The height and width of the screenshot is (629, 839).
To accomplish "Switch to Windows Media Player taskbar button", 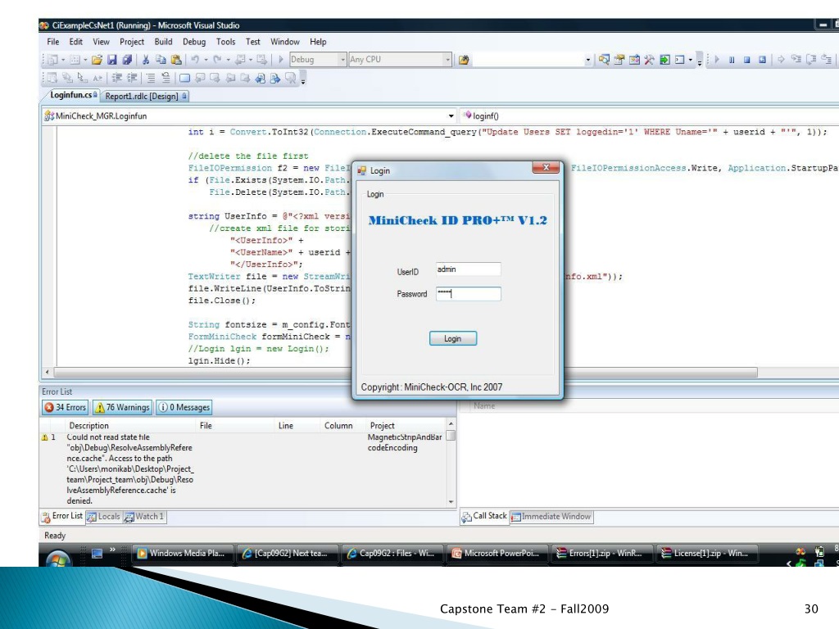I will coord(182,554).
